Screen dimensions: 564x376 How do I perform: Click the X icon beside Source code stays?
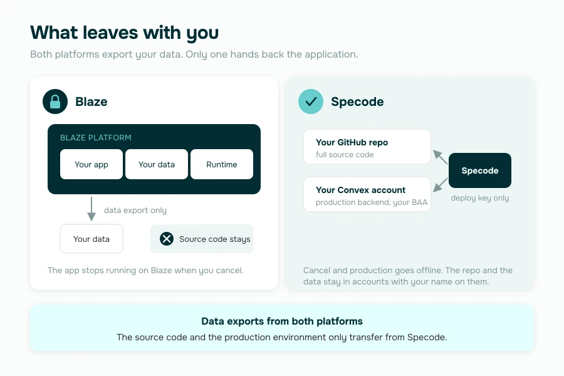(x=167, y=239)
